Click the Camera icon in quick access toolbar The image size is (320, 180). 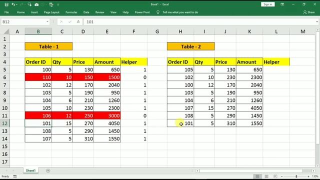(x=36, y=4)
